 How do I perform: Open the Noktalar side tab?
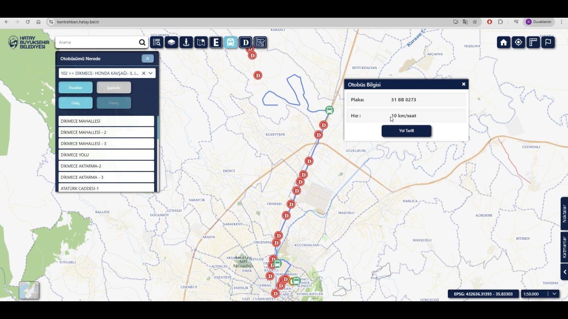[564, 213]
